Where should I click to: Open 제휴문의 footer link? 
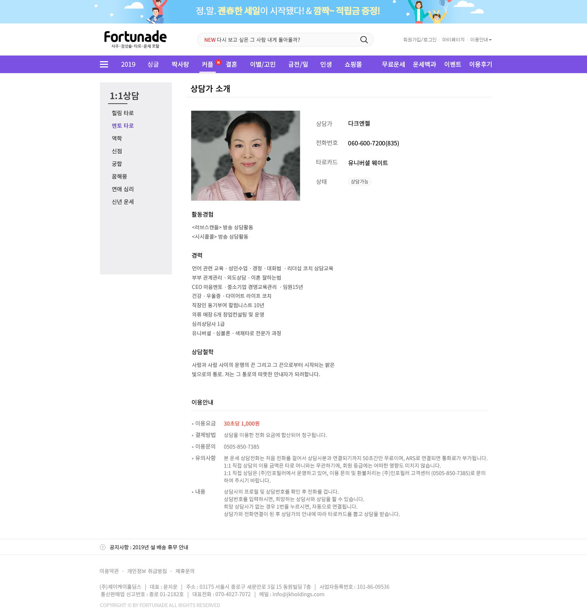[185, 571]
